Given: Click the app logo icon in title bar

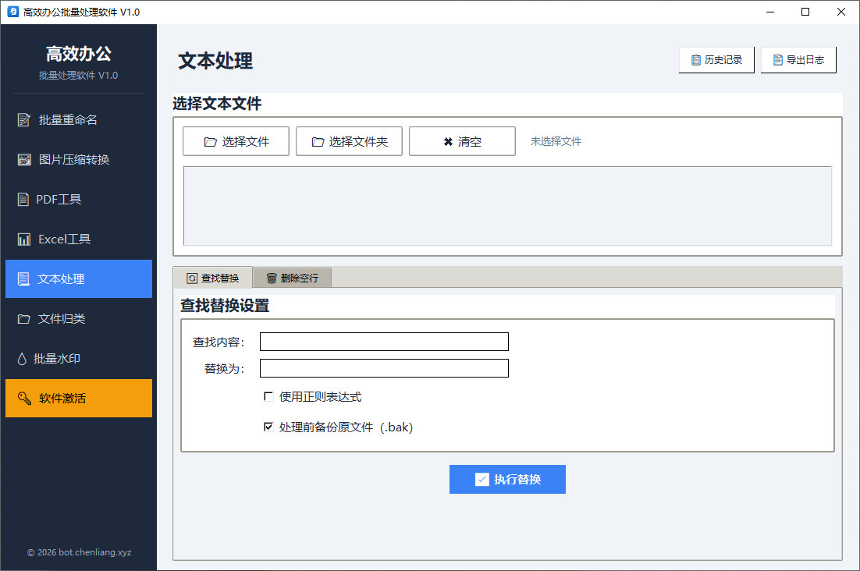Looking at the screenshot, I should pyautogui.click(x=12, y=12).
